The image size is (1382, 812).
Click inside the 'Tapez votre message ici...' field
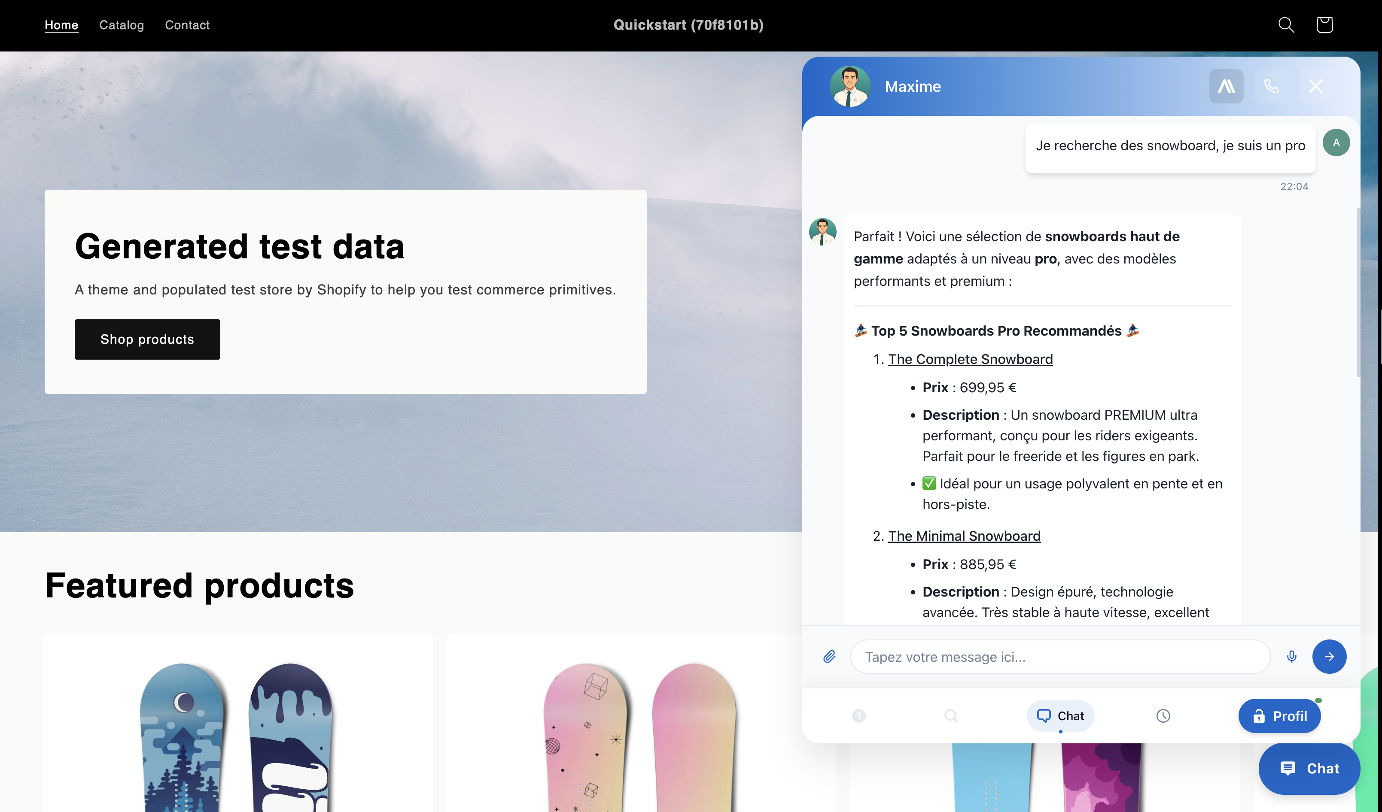tap(1059, 656)
